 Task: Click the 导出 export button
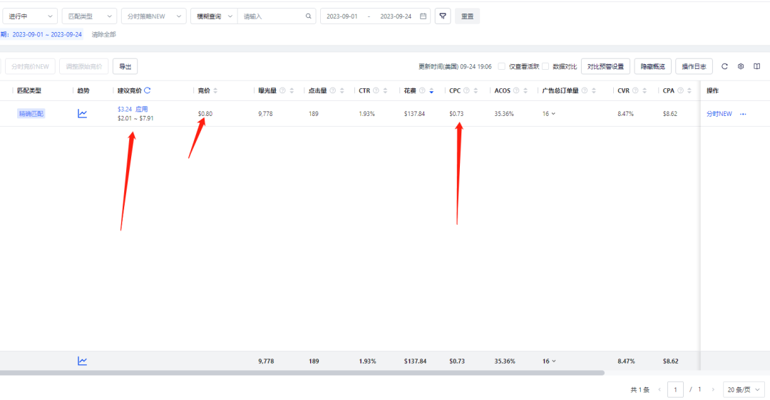(125, 66)
